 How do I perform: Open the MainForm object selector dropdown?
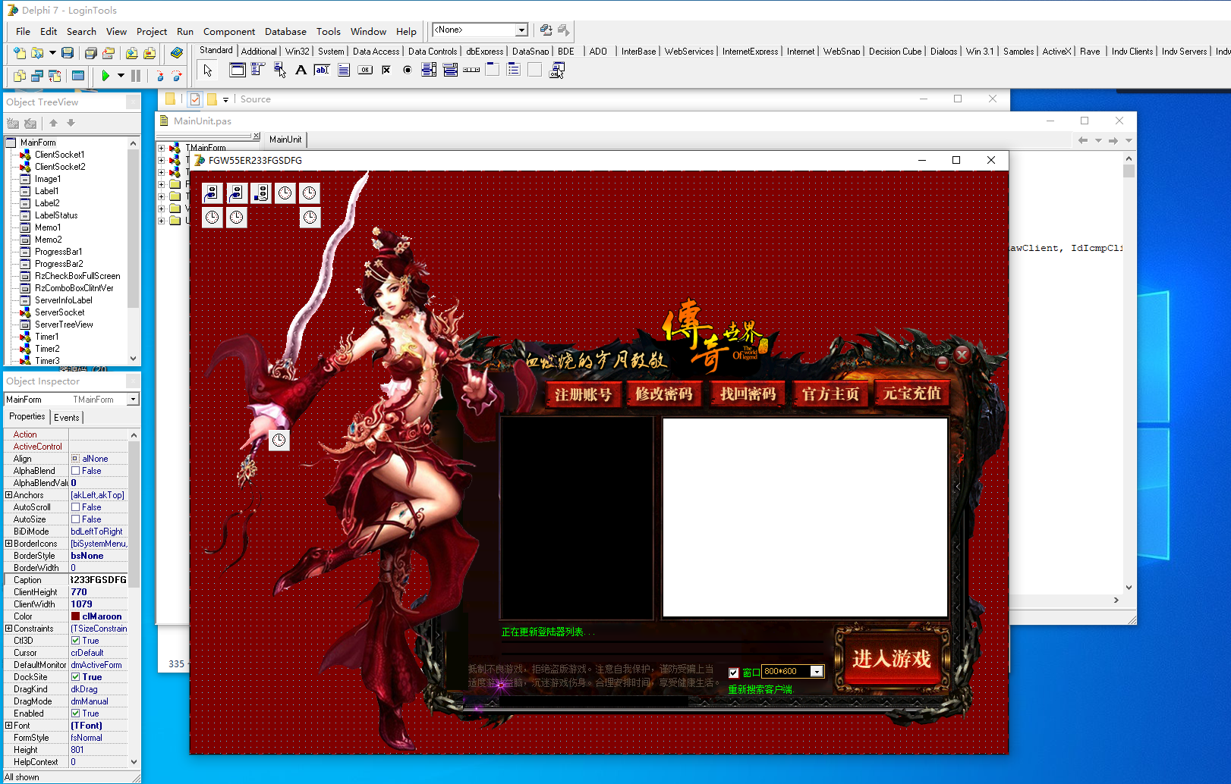coord(133,400)
